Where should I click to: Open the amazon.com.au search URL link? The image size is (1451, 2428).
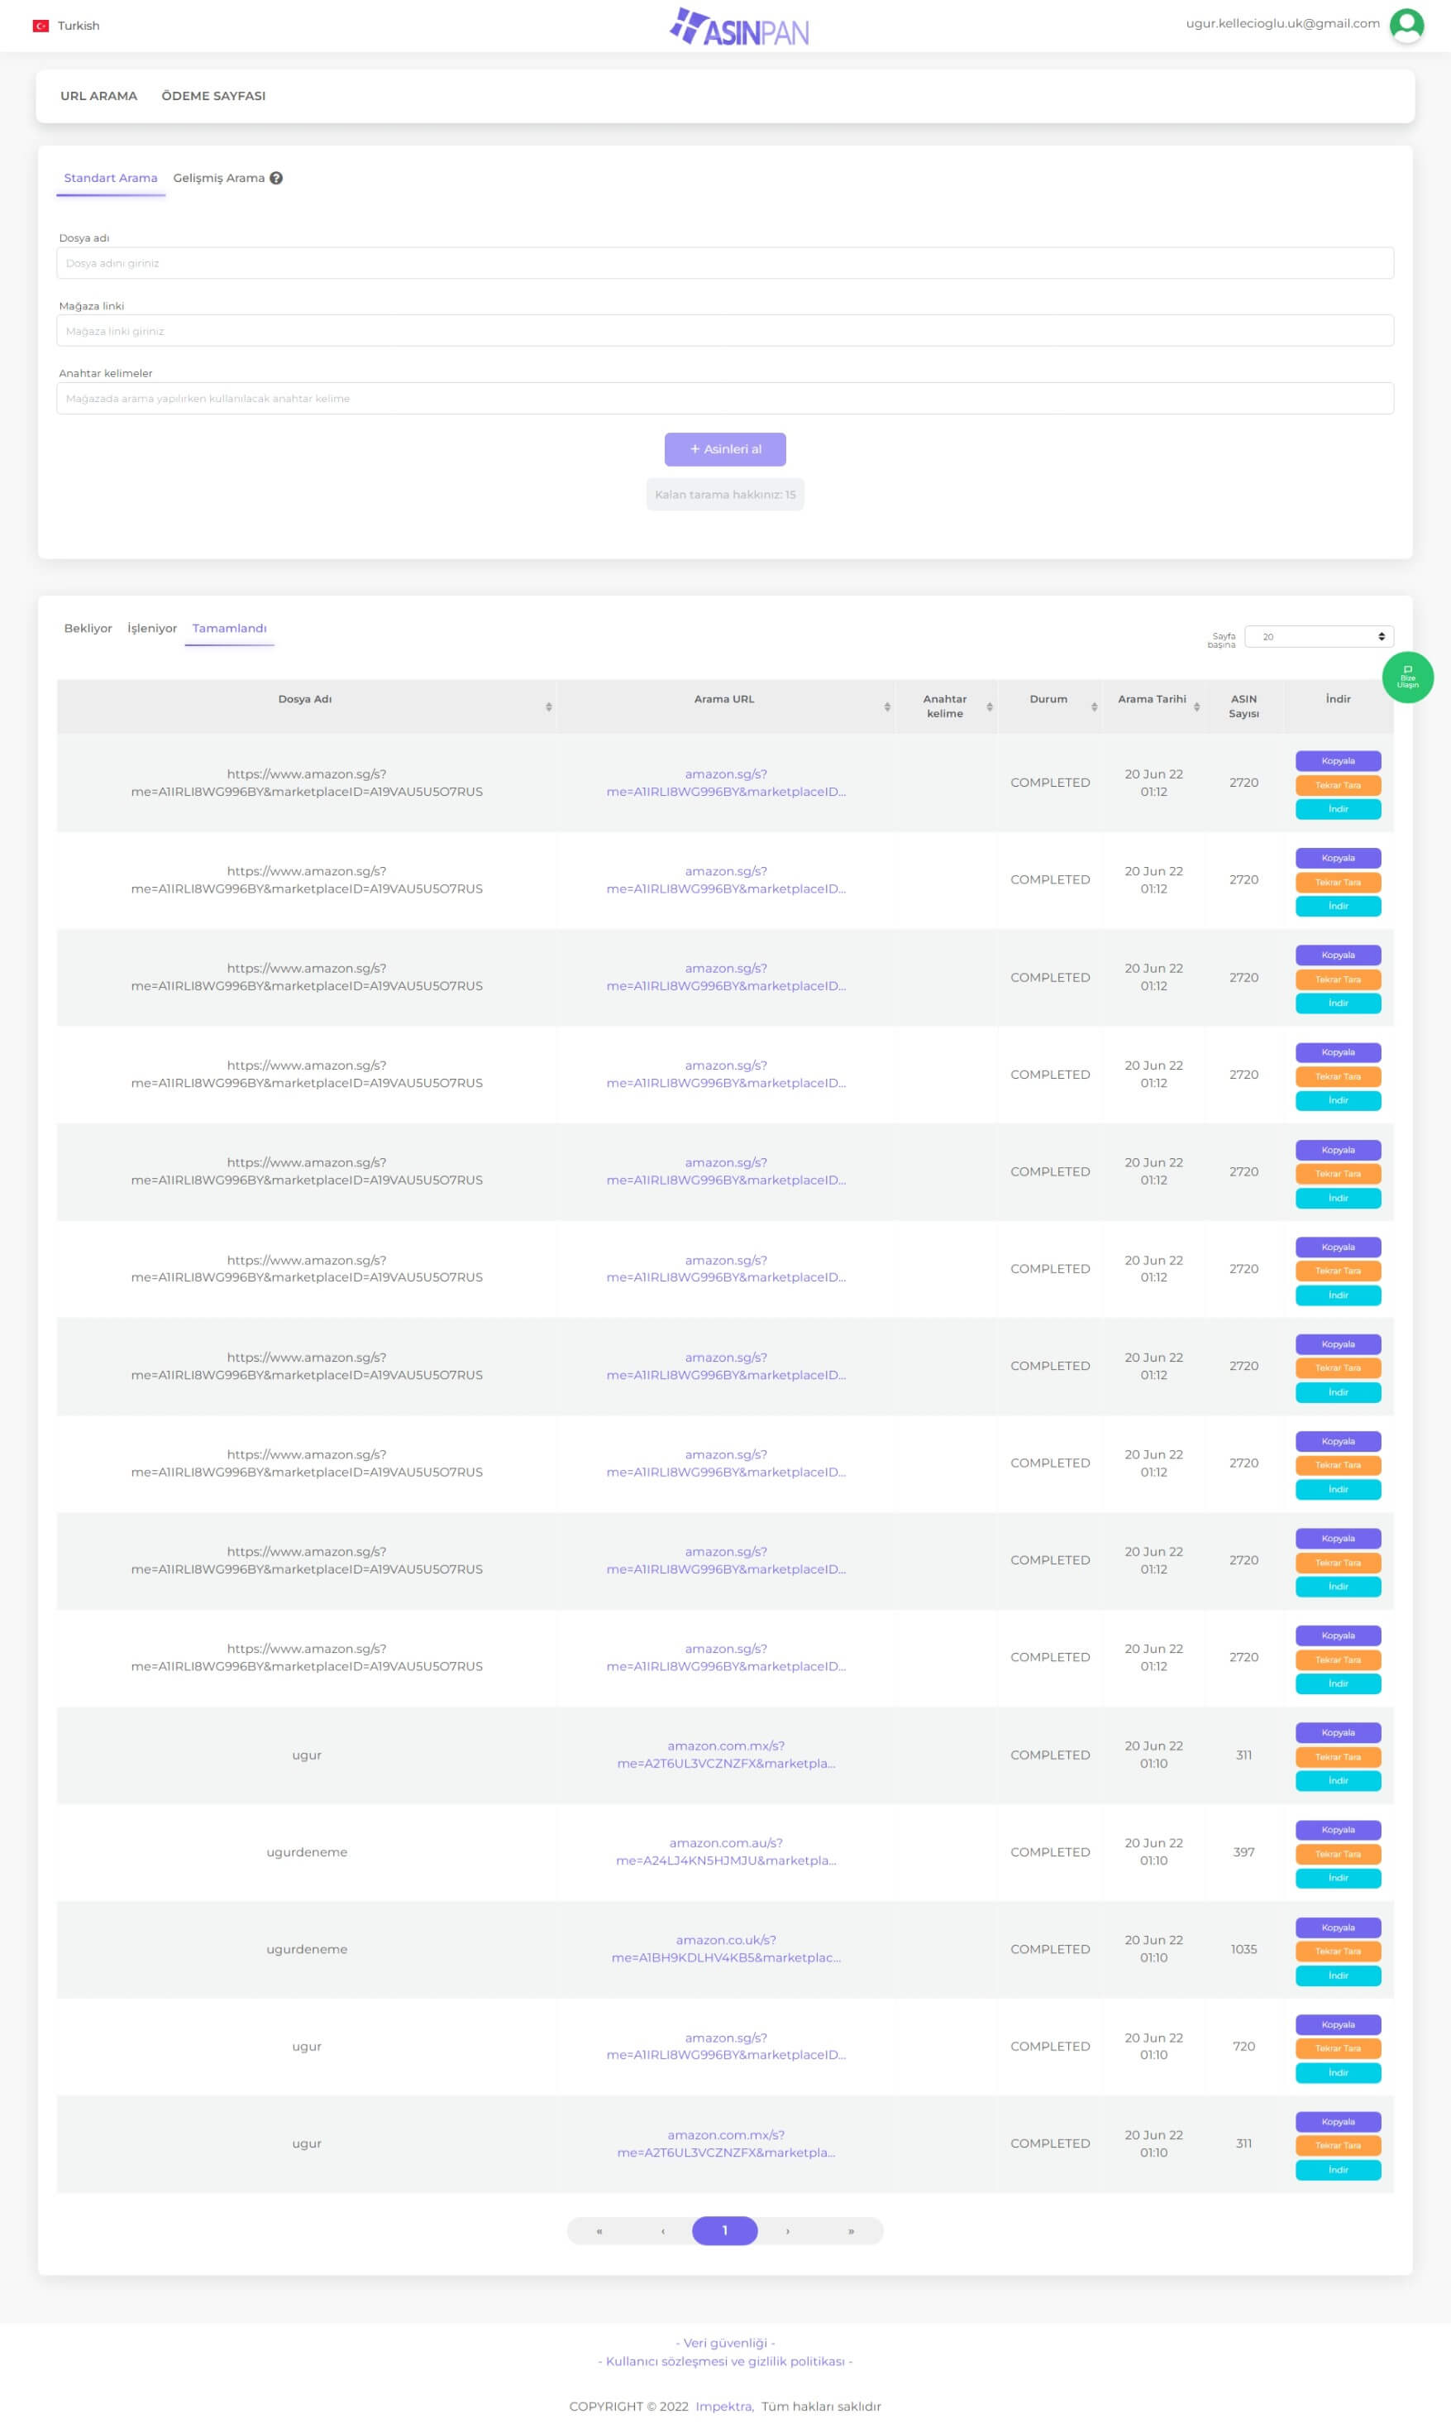pyautogui.click(x=726, y=1851)
